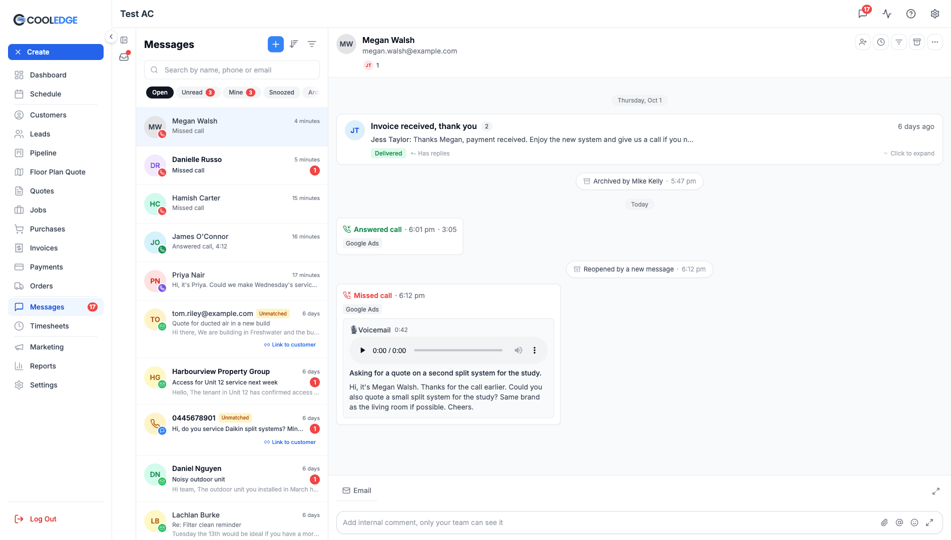Select the Open filter tab

click(160, 92)
